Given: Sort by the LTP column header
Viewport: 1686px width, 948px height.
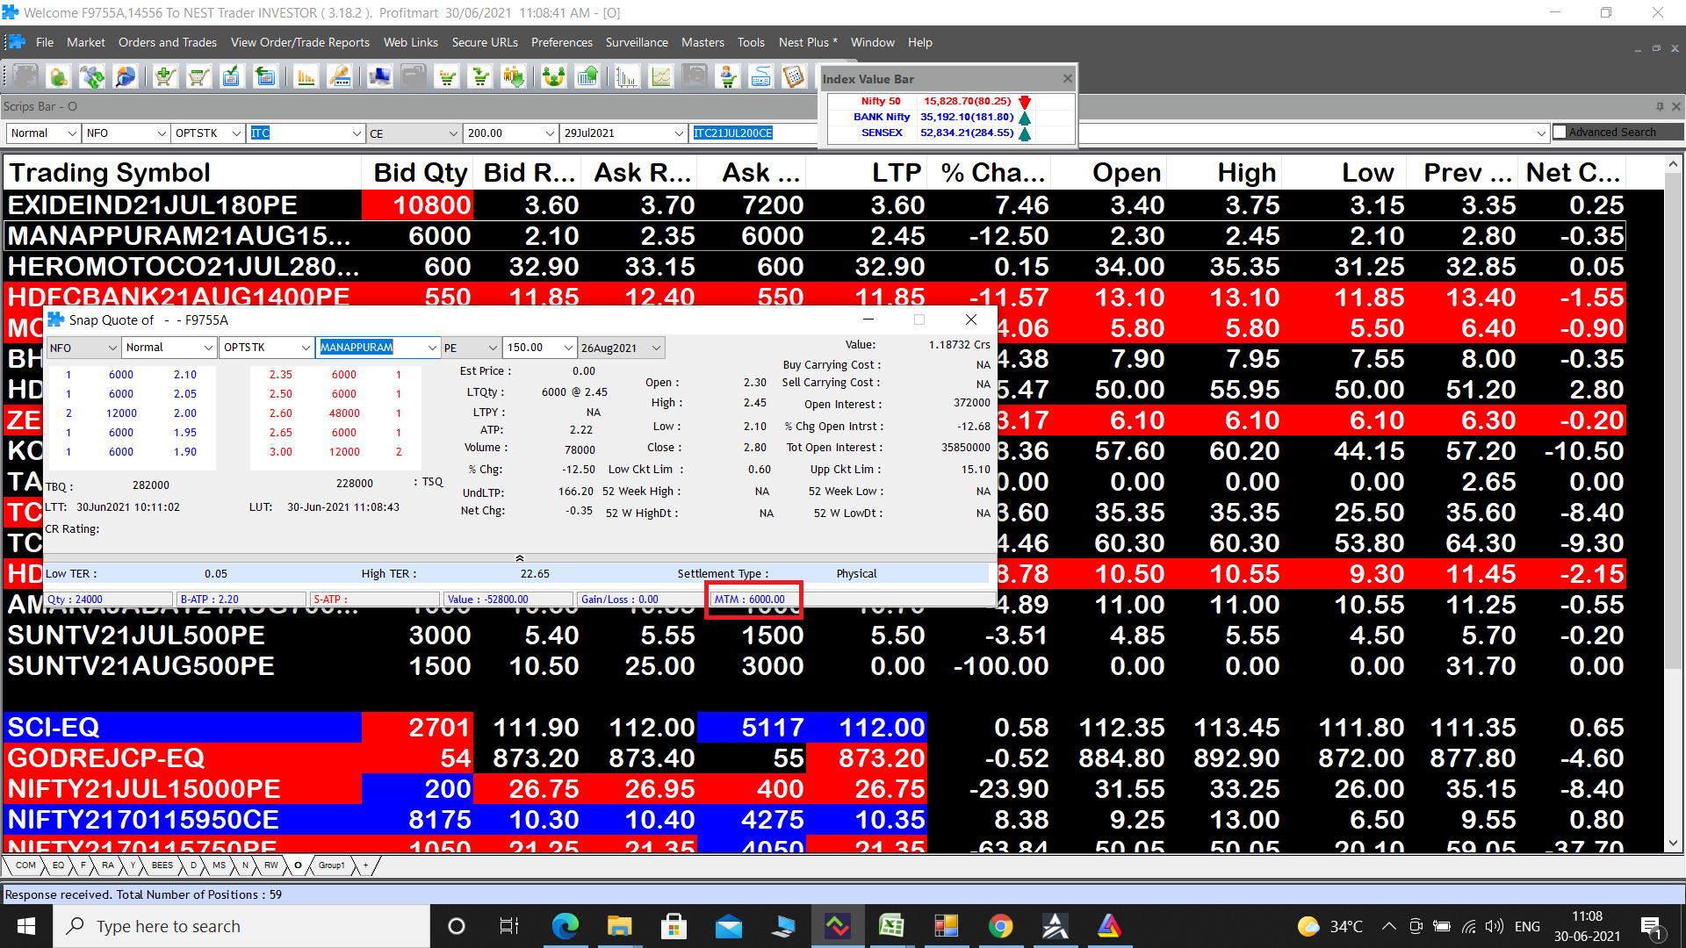Looking at the screenshot, I should [866, 173].
